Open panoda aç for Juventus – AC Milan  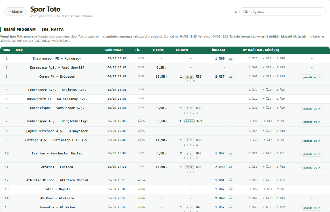pos(312,208)
